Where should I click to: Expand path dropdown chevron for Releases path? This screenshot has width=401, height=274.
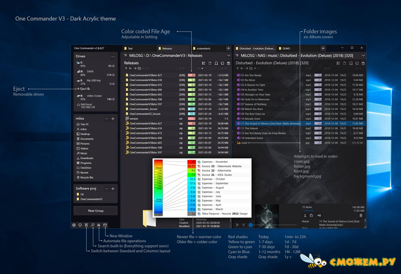tap(229, 56)
